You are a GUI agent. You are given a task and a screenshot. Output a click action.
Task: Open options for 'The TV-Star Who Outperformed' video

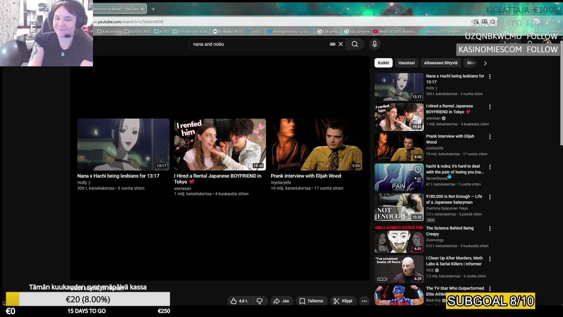(x=490, y=289)
